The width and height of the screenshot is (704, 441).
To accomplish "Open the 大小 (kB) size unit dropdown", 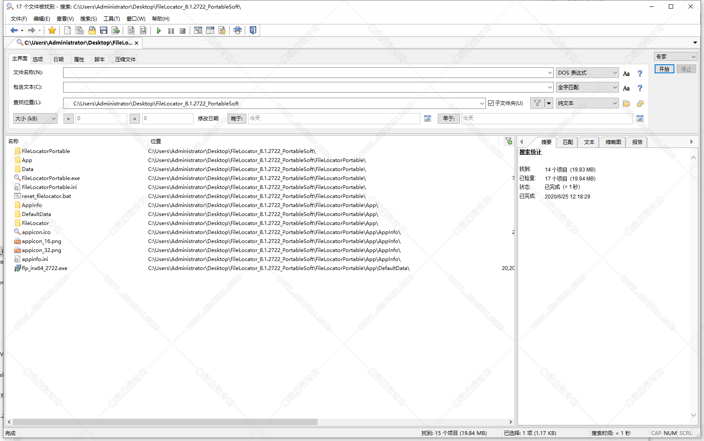I will coord(35,118).
